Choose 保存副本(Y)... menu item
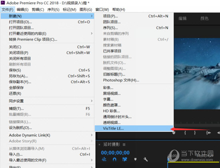The width and height of the screenshot is (220, 168). (47, 82)
